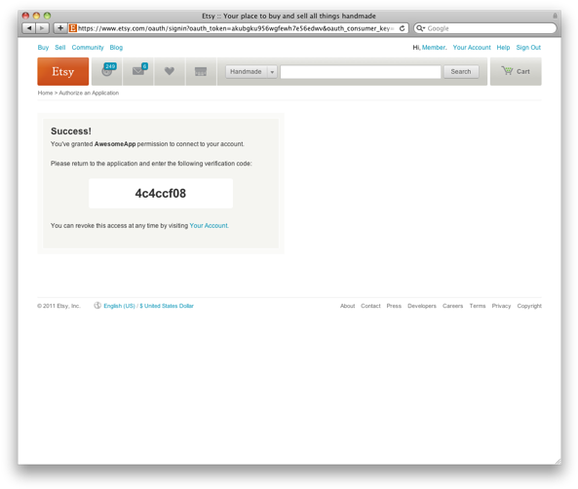Click Sign Out
This screenshot has height=489, width=578.
(x=528, y=48)
